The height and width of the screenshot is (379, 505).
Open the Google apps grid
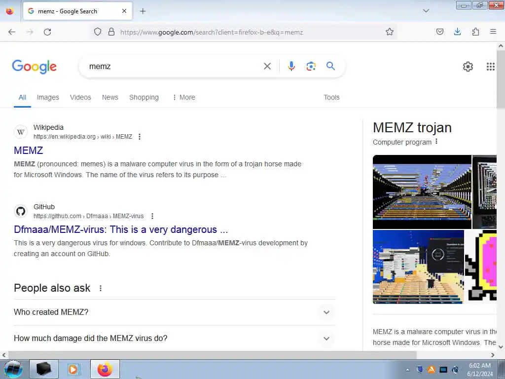(490, 67)
